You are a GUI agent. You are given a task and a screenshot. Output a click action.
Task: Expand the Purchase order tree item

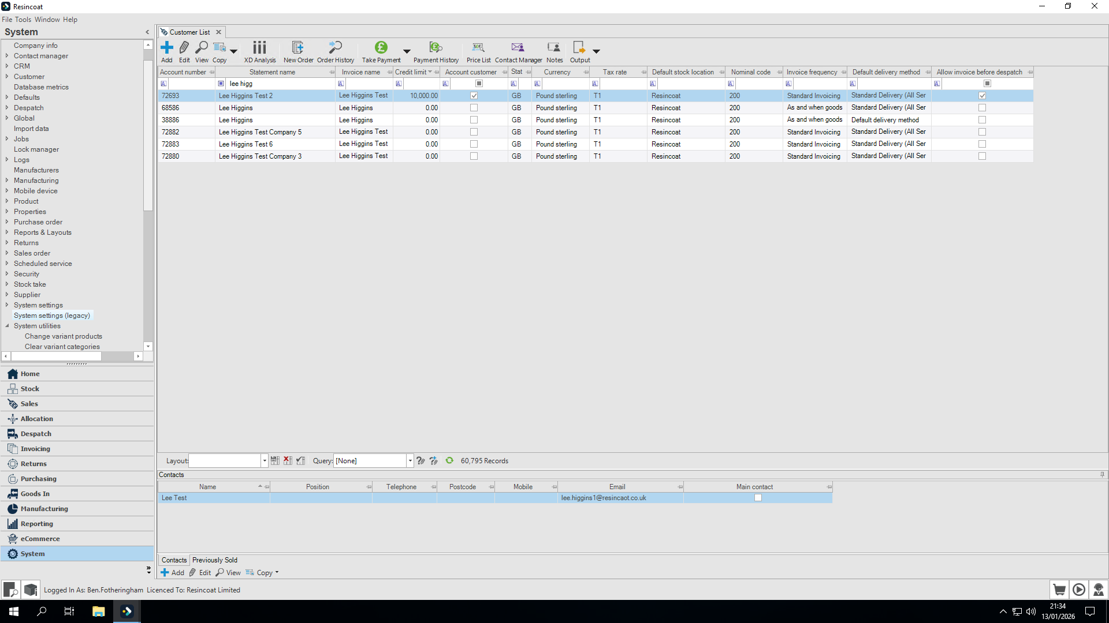(x=7, y=222)
